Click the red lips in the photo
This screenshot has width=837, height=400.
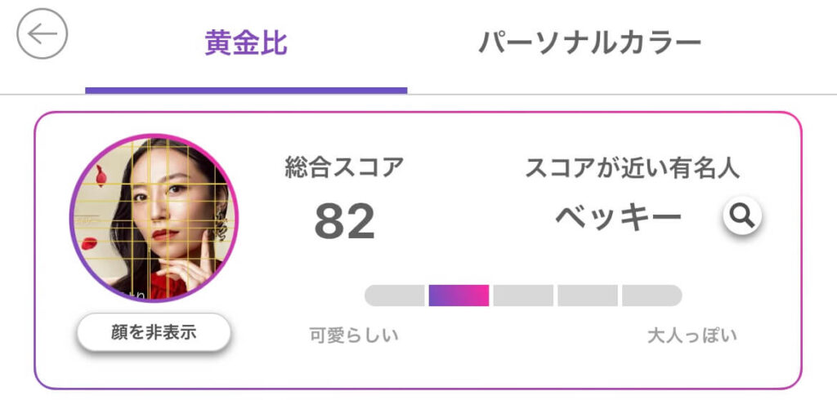click(164, 234)
